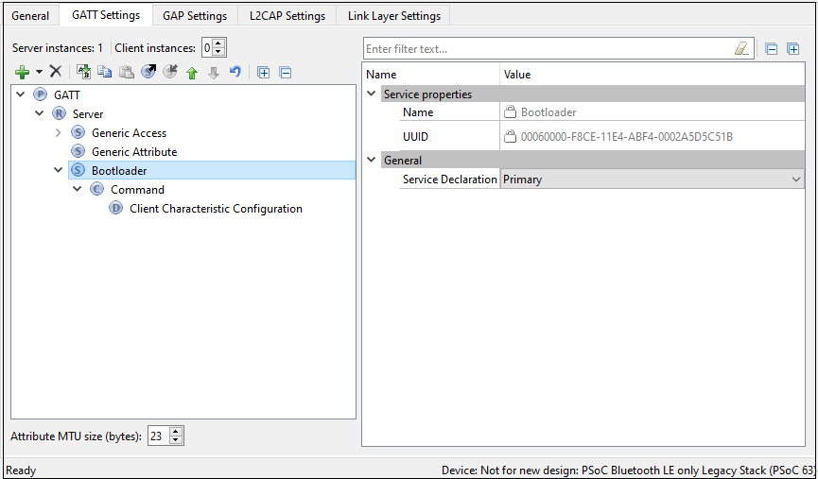
Task: Select the Client Characteristic Configuration descriptor
Action: point(216,209)
